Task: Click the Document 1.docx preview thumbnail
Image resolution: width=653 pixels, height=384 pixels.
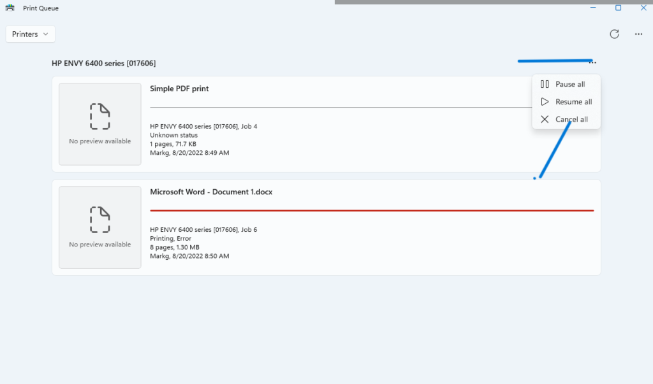Action: point(100,227)
